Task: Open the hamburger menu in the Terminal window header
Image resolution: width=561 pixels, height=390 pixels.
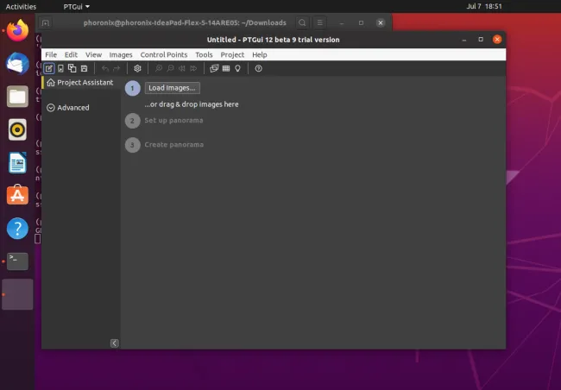Action: (x=320, y=23)
